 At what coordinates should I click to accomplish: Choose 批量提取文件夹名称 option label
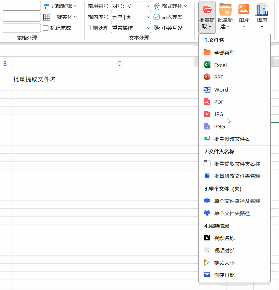[237, 164]
